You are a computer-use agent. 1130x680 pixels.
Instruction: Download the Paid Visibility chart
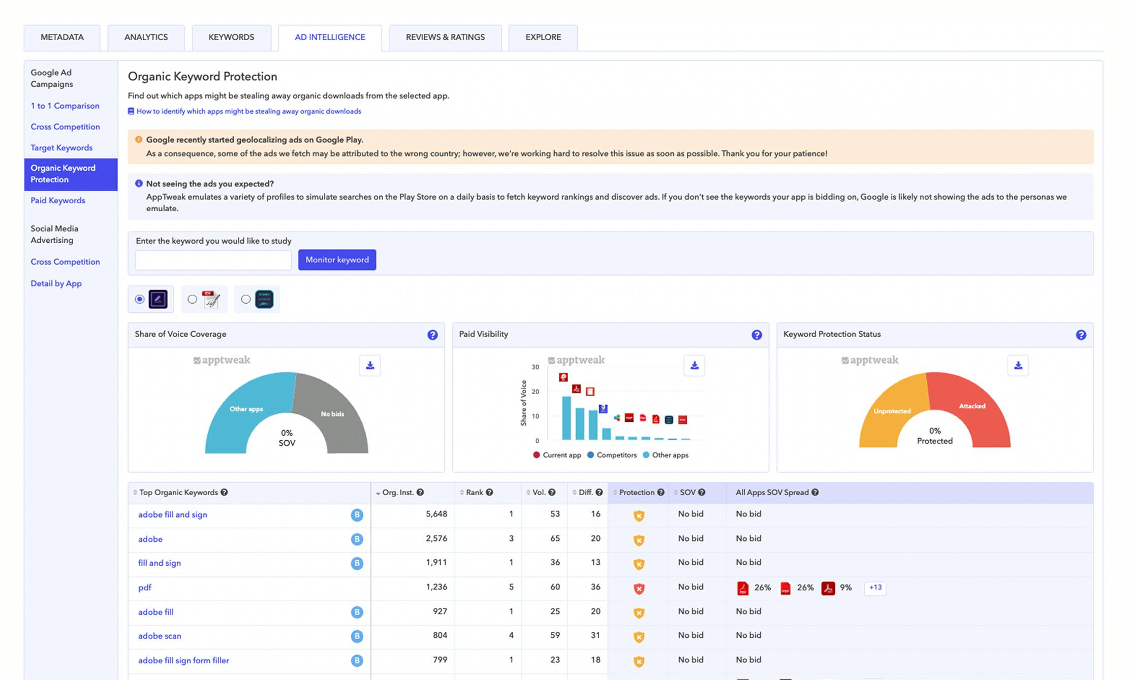pyautogui.click(x=694, y=366)
